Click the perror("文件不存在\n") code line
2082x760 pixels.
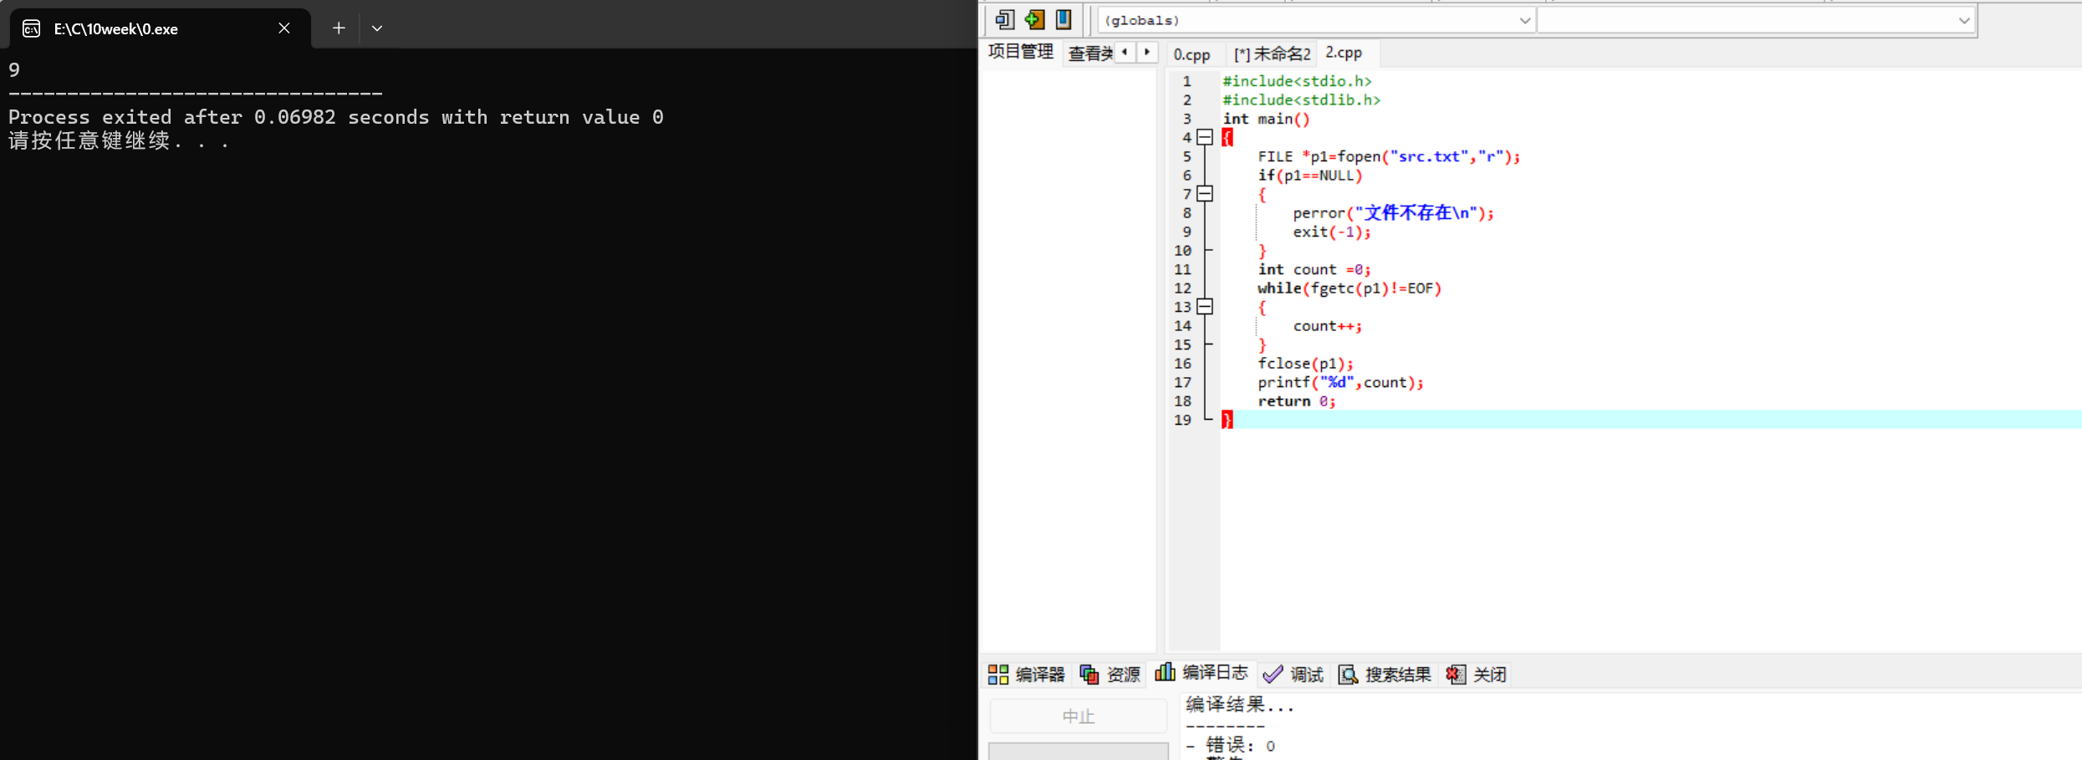coord(1393,213)
